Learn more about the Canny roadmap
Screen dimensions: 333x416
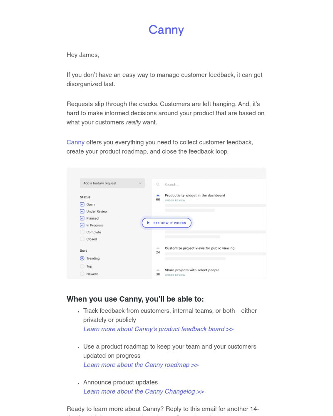click(x=141, y=365)
